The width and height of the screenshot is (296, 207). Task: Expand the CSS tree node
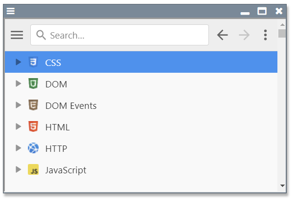click(19, 62)
